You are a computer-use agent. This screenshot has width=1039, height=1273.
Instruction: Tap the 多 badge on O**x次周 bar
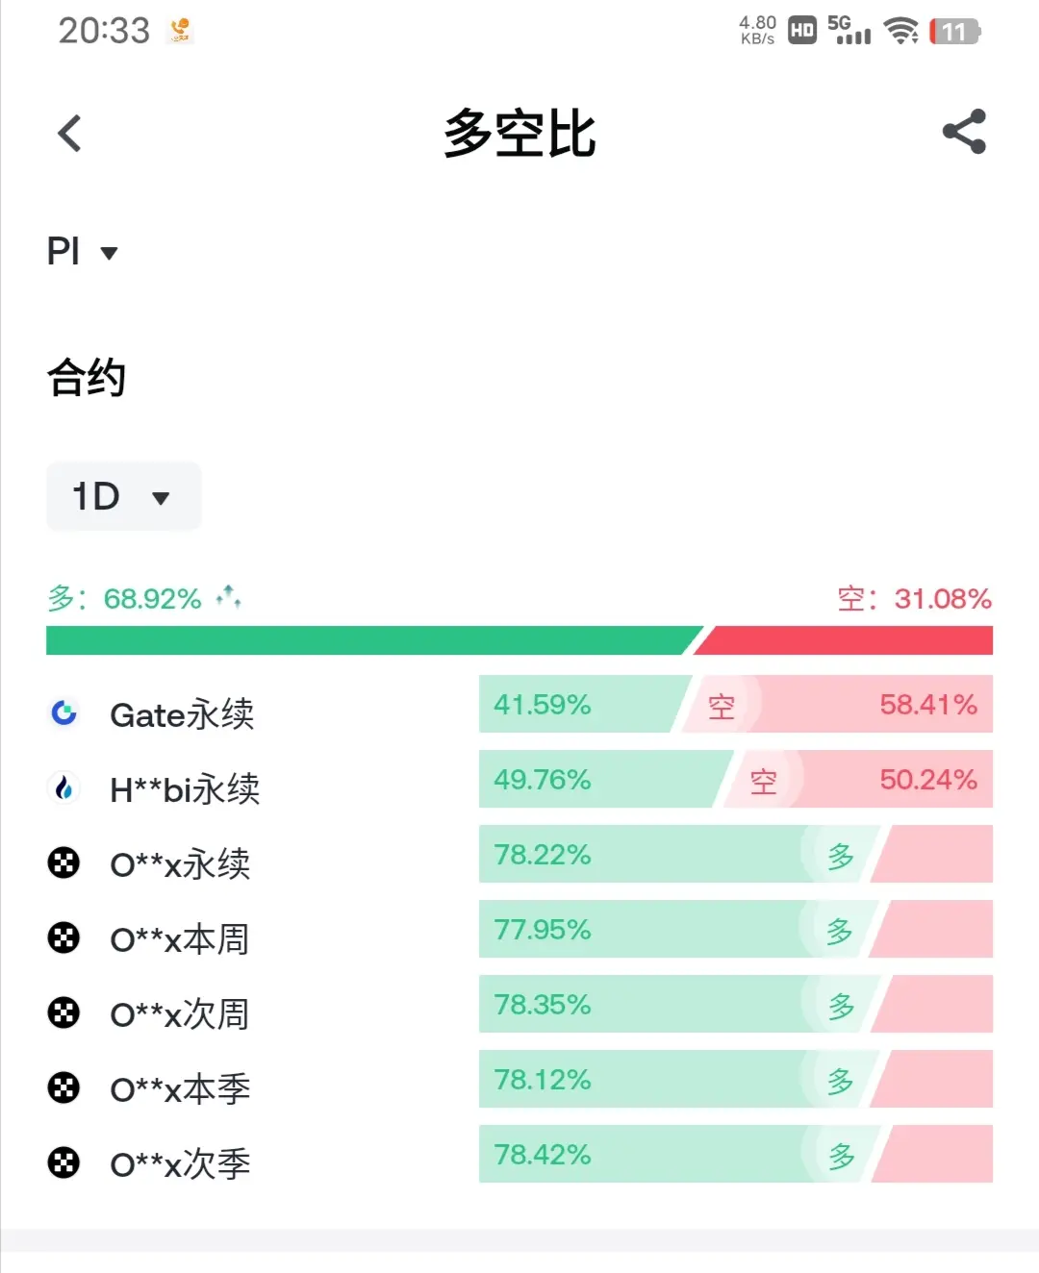[x=842, y=1006]
